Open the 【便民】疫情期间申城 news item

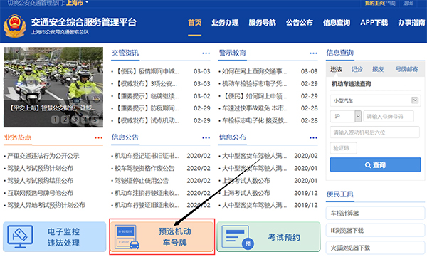coord(147,71)
